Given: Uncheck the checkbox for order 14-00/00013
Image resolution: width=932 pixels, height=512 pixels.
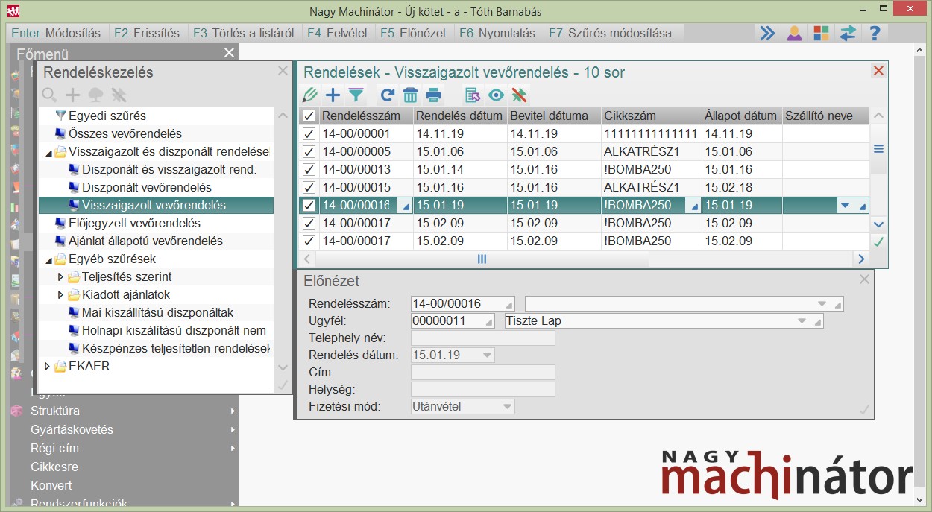Looking at the screenshot, I should click(x=309, y=170).
